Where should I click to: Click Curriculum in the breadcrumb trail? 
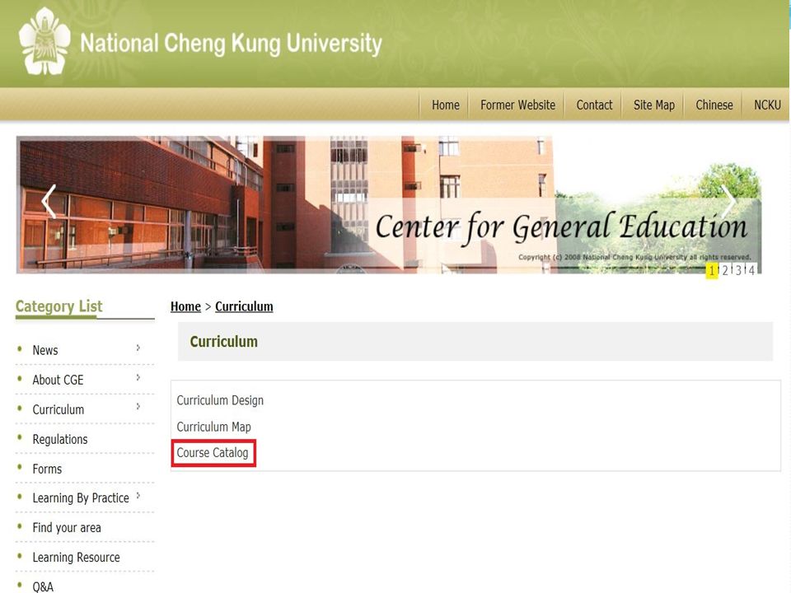click(x=244, y=306)
